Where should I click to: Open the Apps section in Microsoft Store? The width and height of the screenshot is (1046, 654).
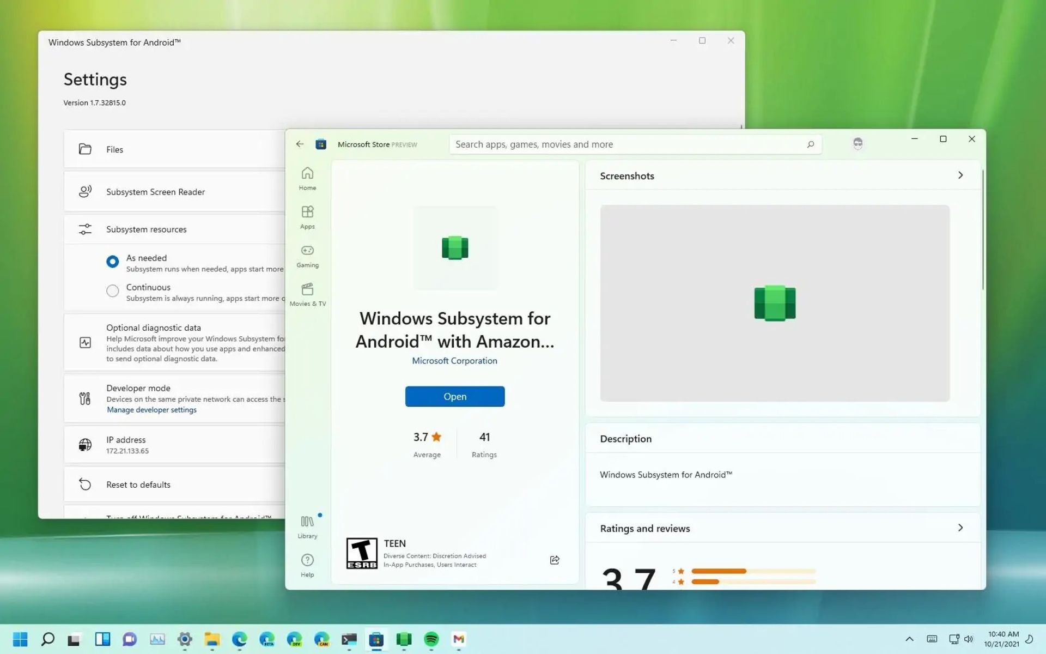point(307,216)
